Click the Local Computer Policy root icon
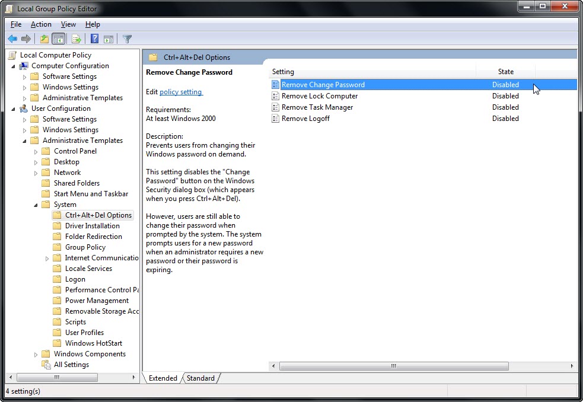Screen dimensions: 583x402 pyautogui.click(x=12, y=55)
